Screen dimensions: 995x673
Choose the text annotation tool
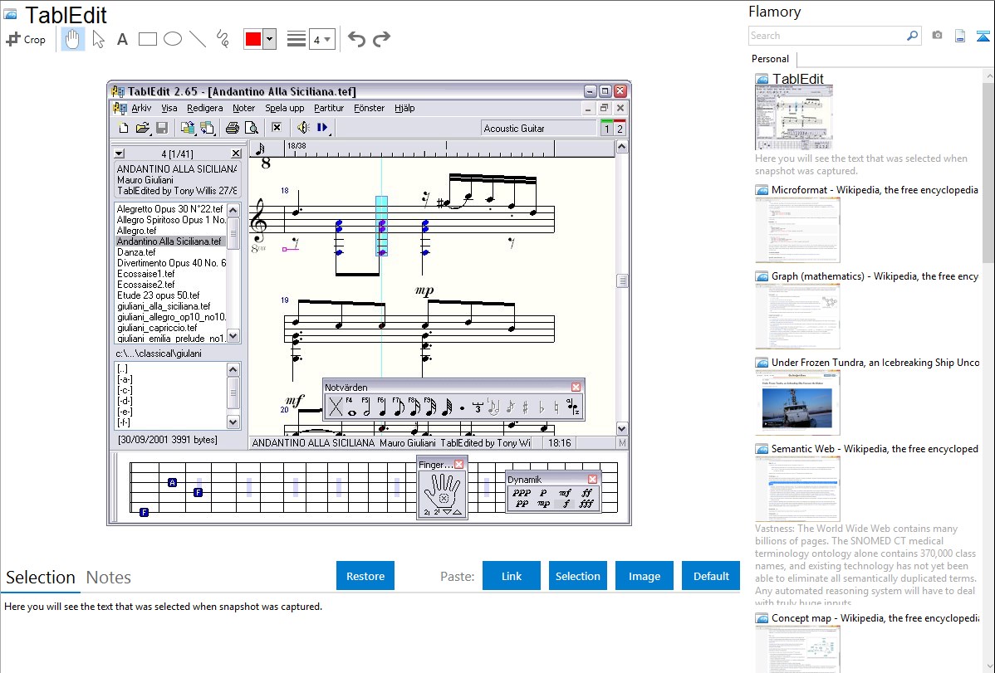[x=122, y=39]
